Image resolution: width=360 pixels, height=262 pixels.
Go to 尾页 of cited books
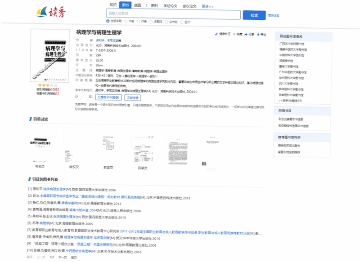coord(74,258)
